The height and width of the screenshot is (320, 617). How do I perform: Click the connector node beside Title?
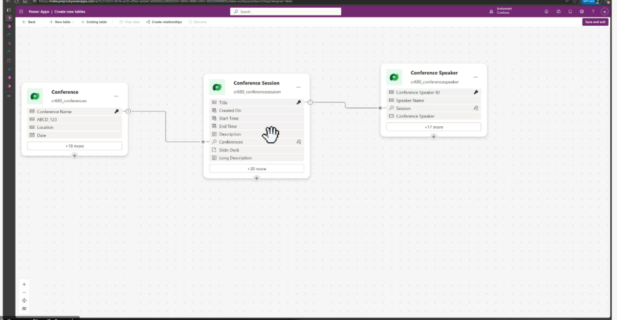point(310,102)
